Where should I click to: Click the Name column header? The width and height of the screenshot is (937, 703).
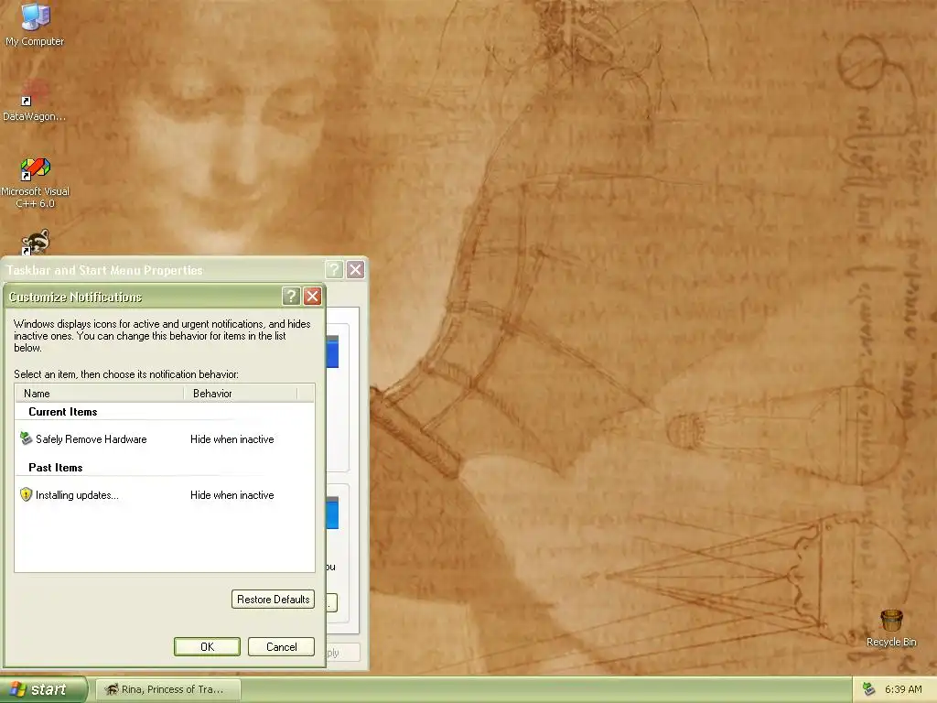pyautogui.click(x=99, y=393)
